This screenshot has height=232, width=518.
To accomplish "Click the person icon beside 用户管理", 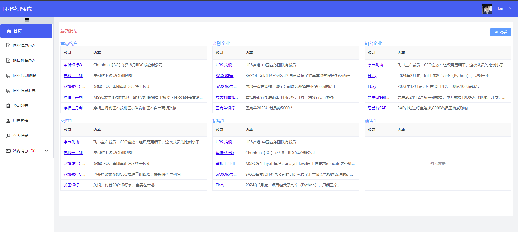I will pos(8,121).
